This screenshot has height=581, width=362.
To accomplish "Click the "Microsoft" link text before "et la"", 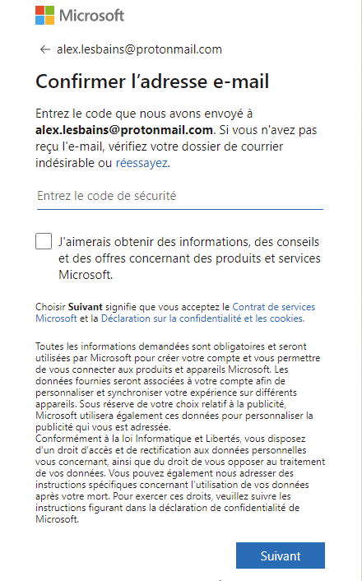I will coord(56,318).
